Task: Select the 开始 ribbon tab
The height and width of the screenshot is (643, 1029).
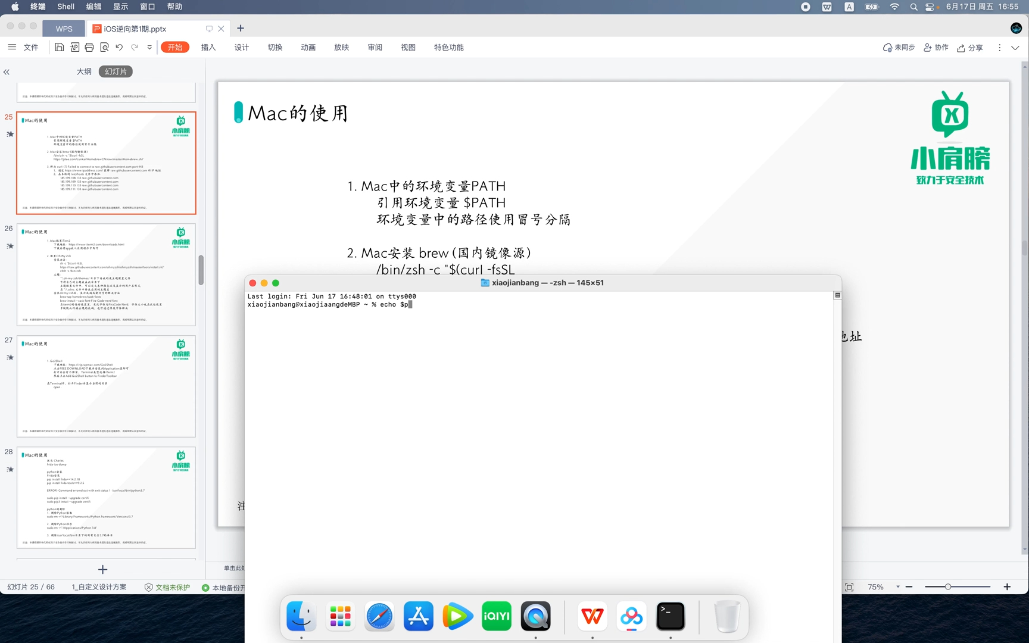Action: coord(175,47)
